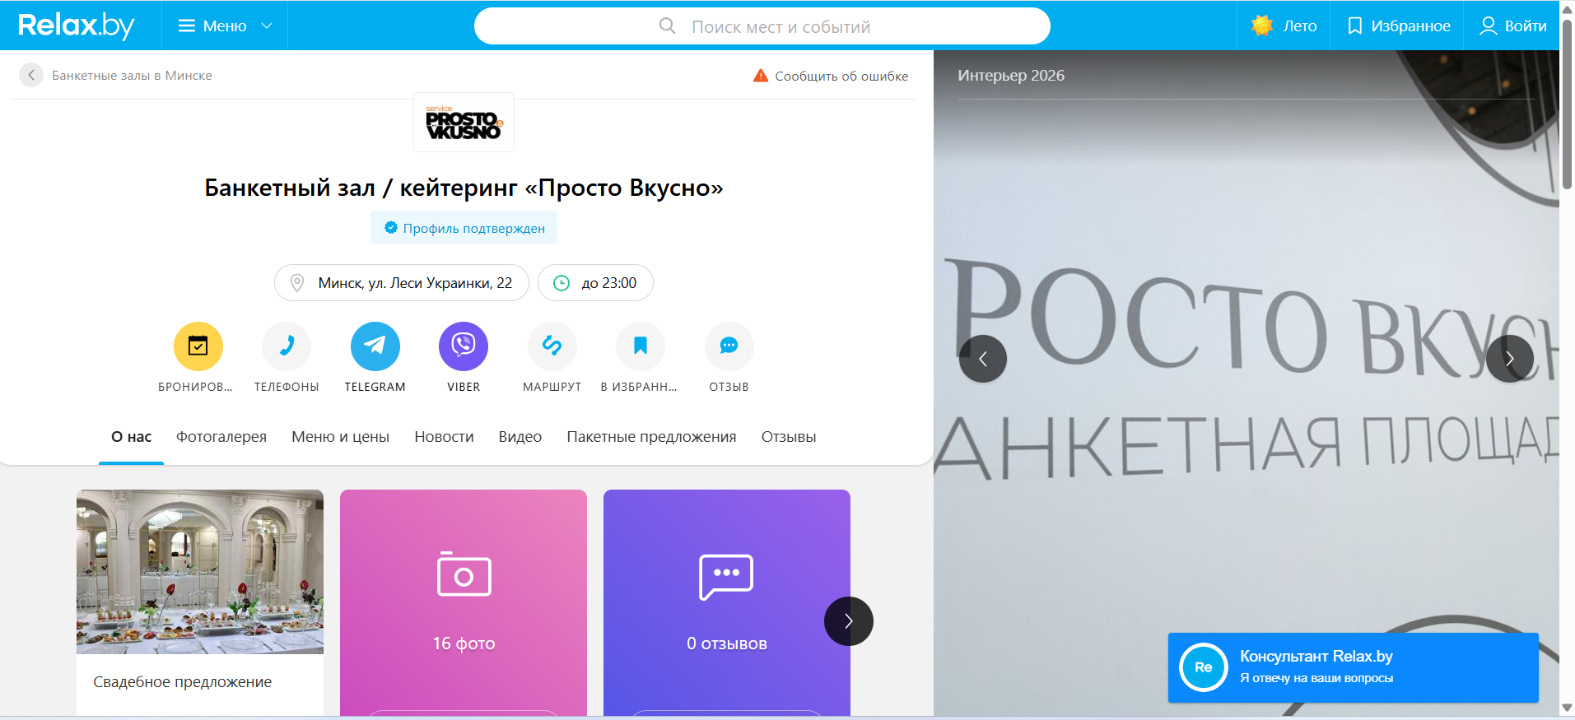
Task: Advance the cards carousel with arrow
Action: pos(849,621)
